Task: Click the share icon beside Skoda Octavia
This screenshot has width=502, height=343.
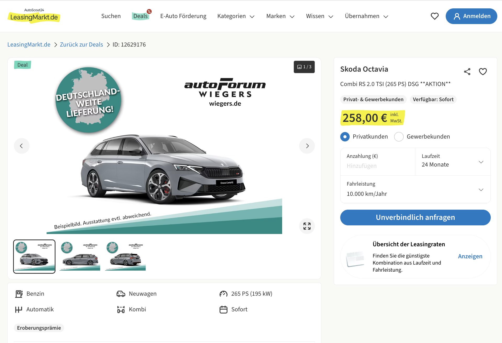Action: 467,72
